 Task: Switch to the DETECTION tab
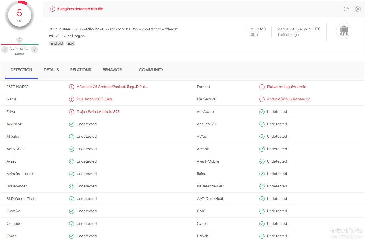coord(21,70)
